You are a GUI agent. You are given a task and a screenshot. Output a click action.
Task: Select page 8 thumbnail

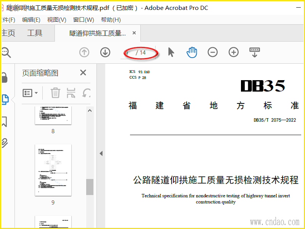(x=53, y=115)
